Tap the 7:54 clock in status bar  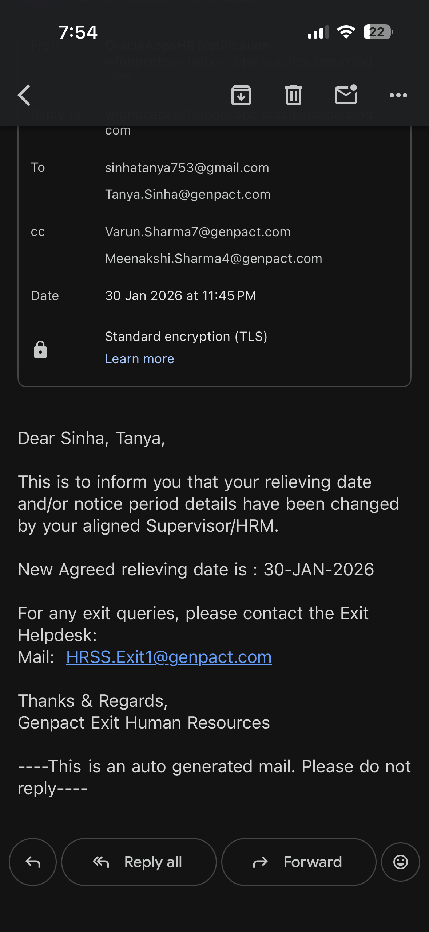click(78, 32)
